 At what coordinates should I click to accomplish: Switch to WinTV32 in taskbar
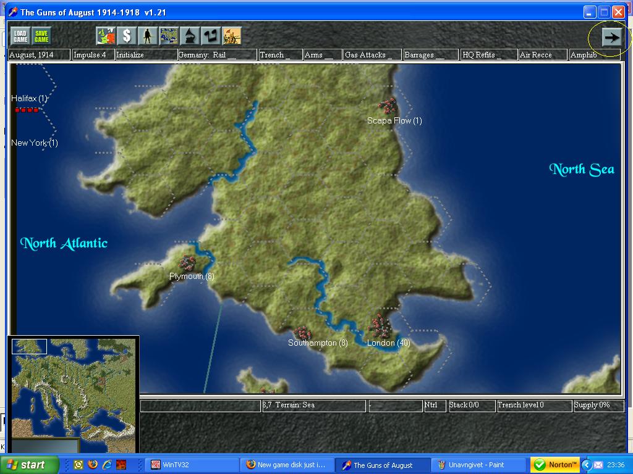click(193, 465)
